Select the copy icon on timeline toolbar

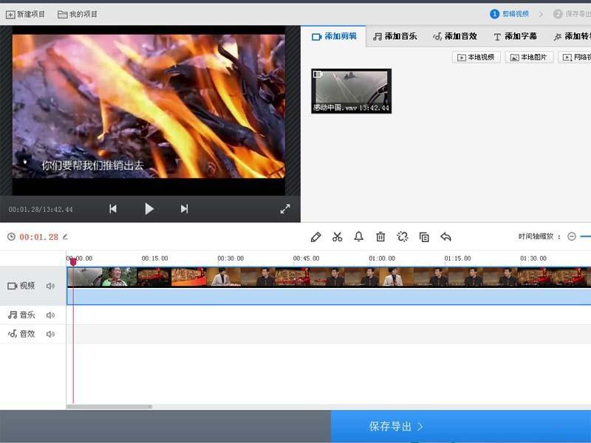[424, 237]
